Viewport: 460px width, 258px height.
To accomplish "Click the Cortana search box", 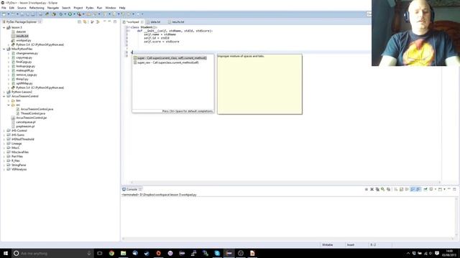I will click(x=52, y=253).
